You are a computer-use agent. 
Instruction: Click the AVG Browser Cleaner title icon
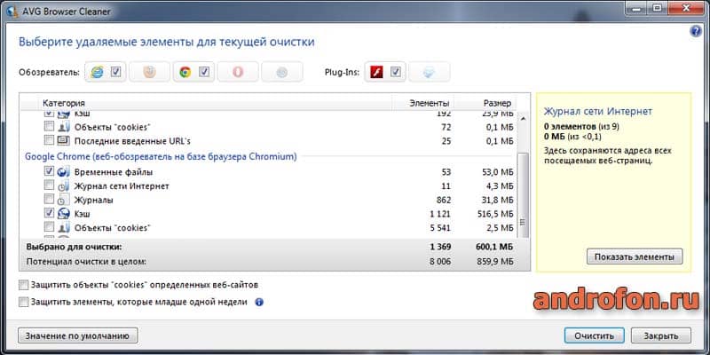pos(14,12)
